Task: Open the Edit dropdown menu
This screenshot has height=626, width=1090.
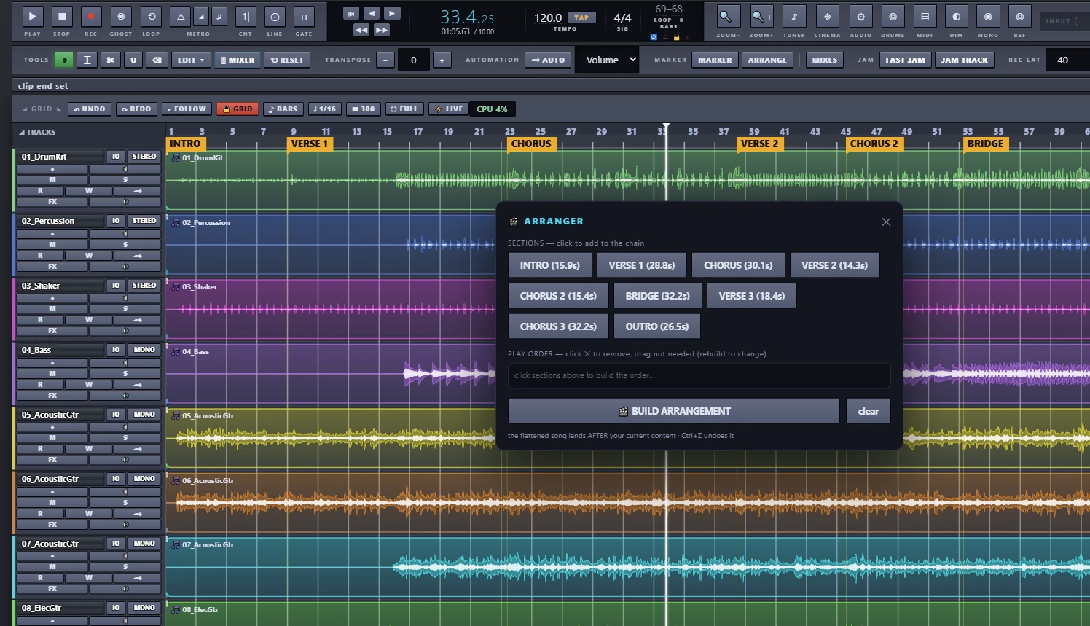Action: pos(192,60)
